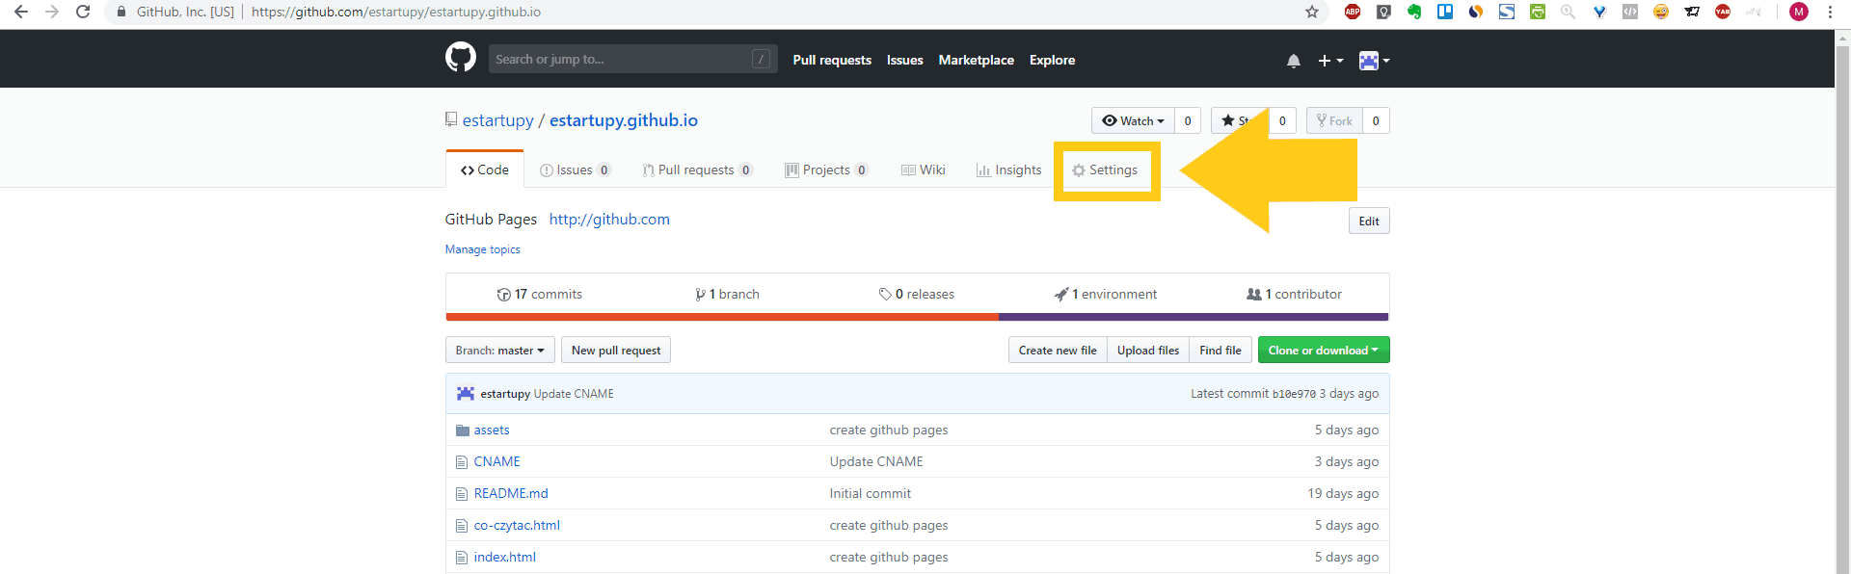This screenshot has height=574, width=1851.
Task: Open the Evernote elephant extension icon
Action: [1414, 12]
